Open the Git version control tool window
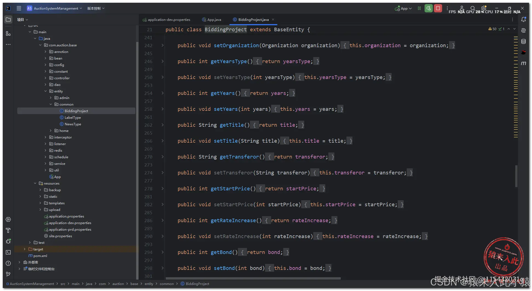 [x=8, y=274]
